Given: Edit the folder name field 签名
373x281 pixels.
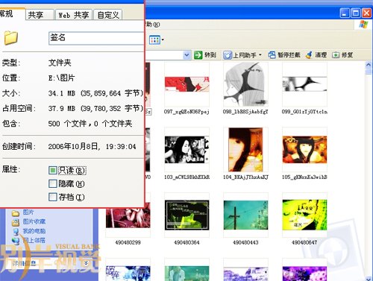Looking at the screenshot, I should tap(96, 38).
